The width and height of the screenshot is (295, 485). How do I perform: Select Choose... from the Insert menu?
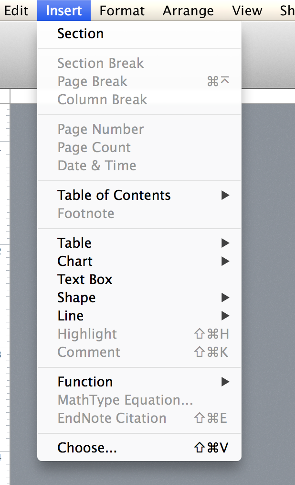(x=87, y=448)
